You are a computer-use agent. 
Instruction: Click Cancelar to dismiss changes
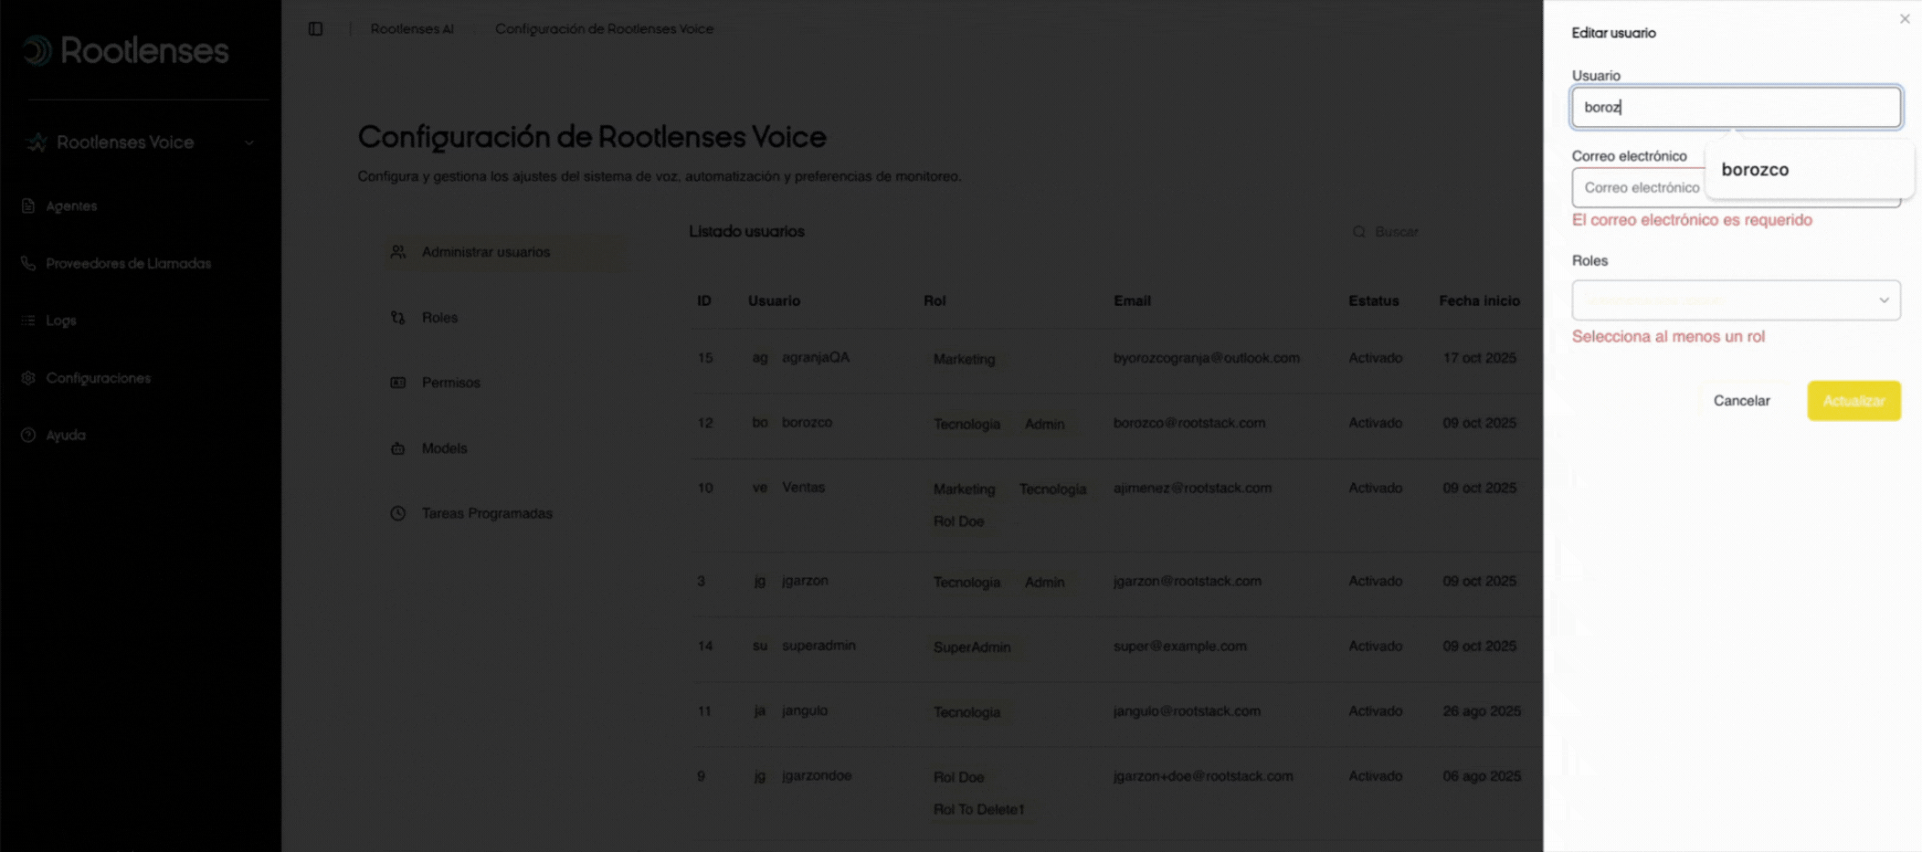pos(1740,401)
